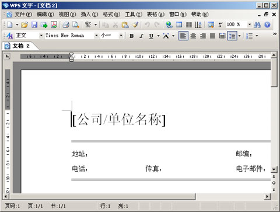The image size is (280, 212).
Task: Click the text direction icon
Action: click(x=198, y=25)
